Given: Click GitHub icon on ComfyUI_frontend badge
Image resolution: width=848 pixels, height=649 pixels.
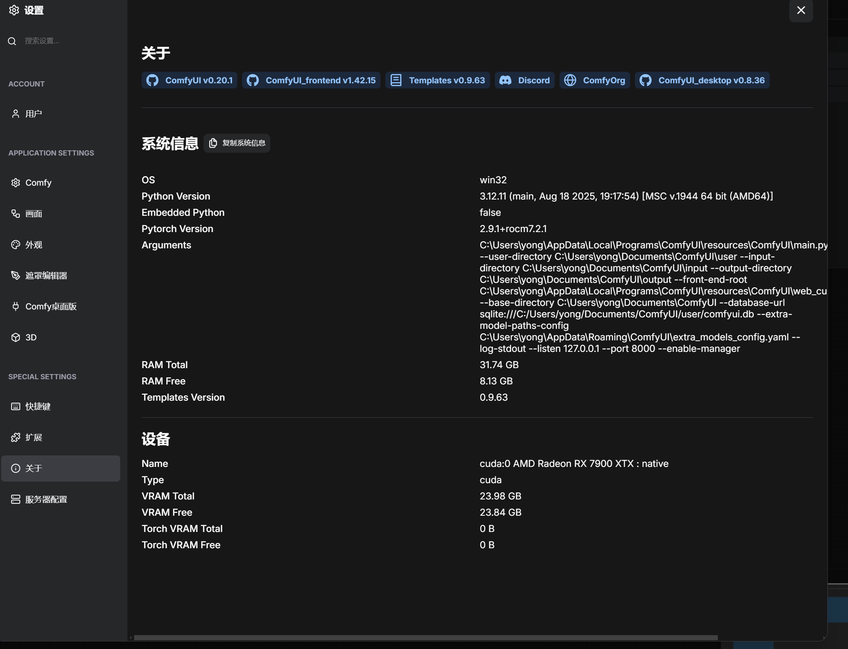Looking at the screenshot, I should pos(253,81).
